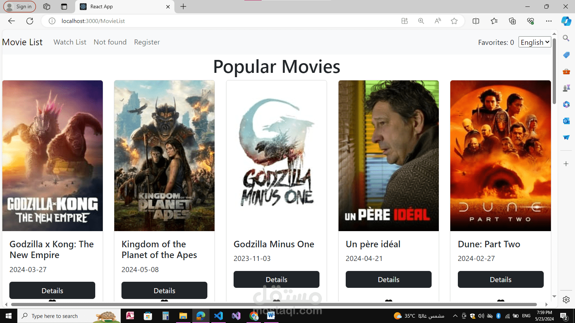Click the release date 2023-11-03

click(252, 258)
